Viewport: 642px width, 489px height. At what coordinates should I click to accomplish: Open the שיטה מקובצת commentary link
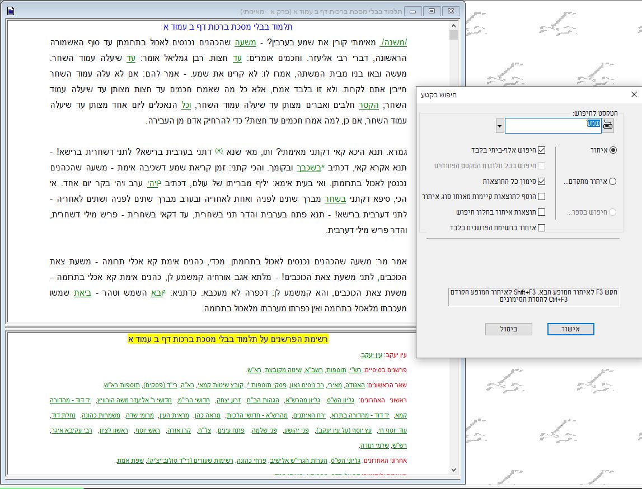(x=283, y=370)
